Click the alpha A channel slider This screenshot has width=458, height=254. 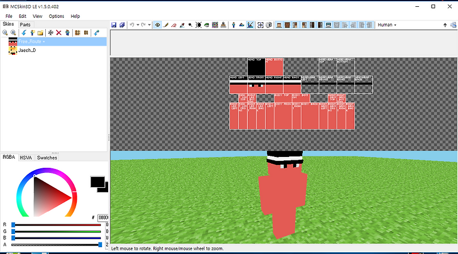(x=56, y=245)
